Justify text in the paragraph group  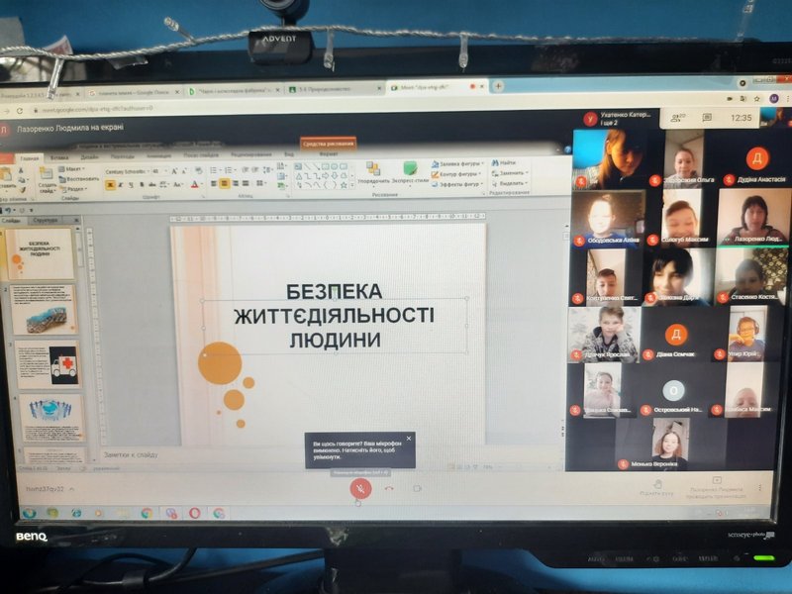pos(246,184)
